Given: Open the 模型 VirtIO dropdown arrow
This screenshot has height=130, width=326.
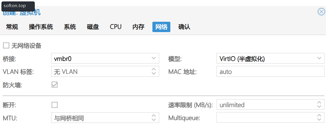Looking at the screenshot, I should pos(319,58).
